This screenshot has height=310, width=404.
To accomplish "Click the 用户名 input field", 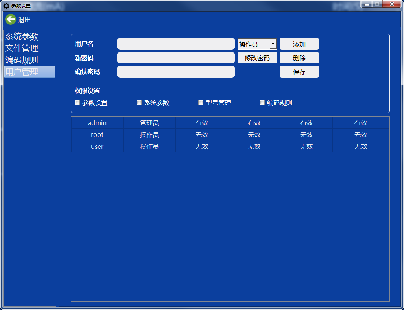I will pos(176,44).
